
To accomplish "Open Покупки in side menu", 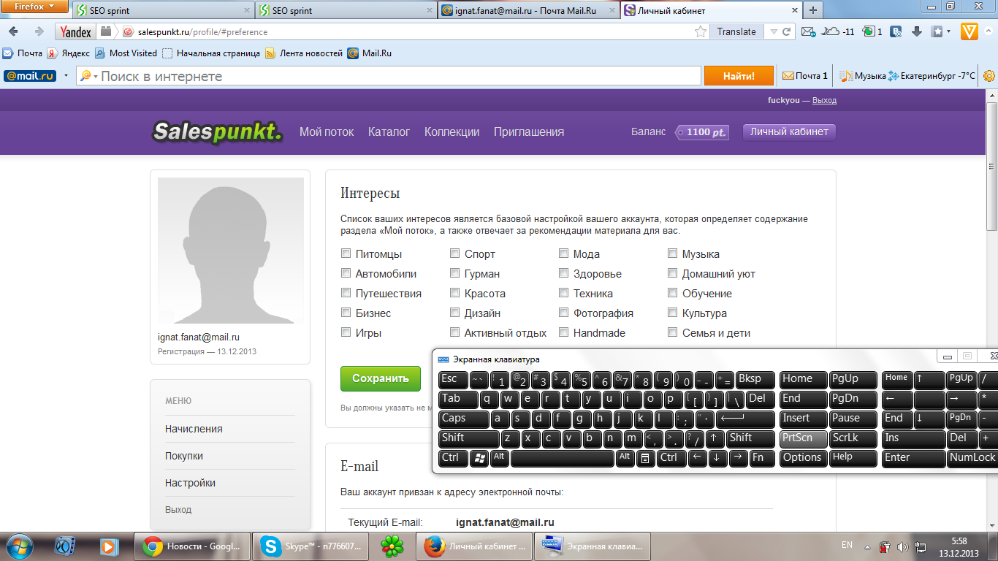I will click(x=184, y=456).
